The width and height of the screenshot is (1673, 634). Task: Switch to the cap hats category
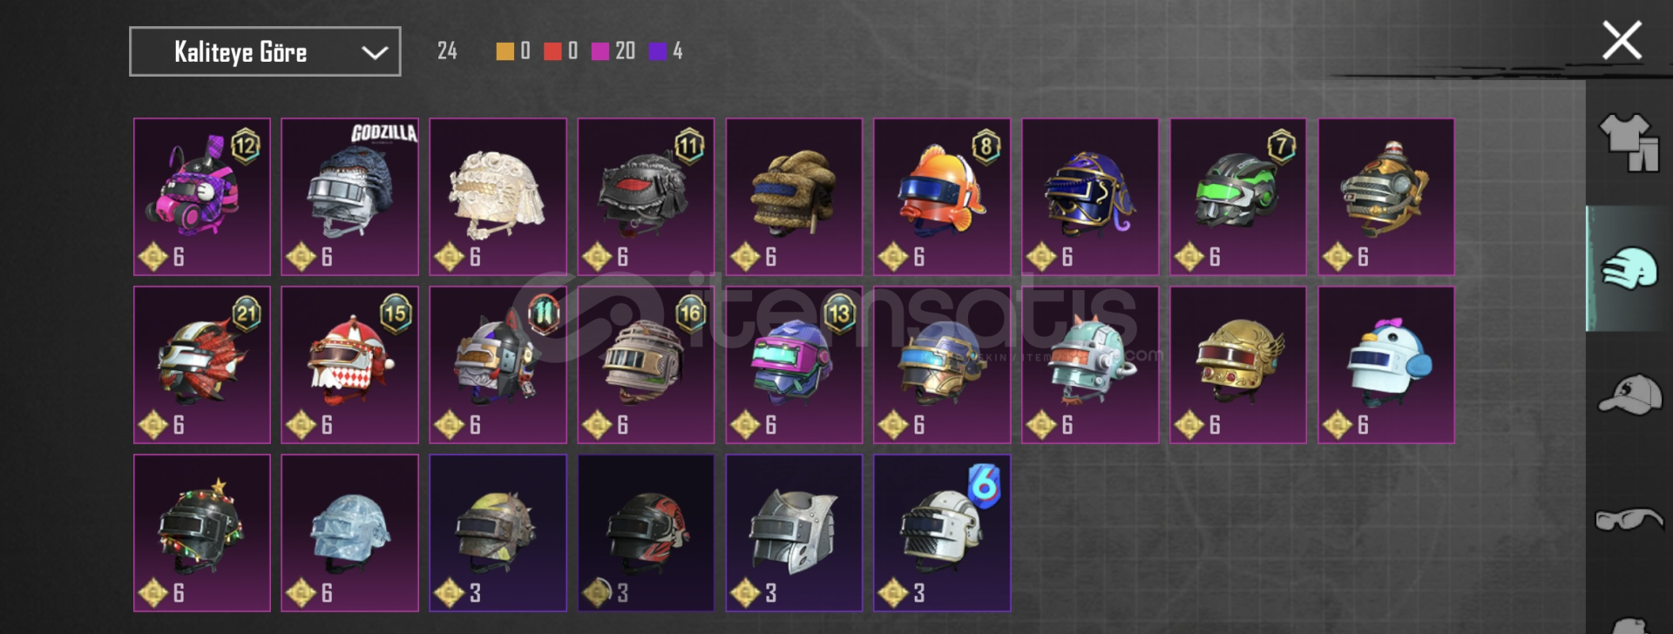[x=1629, y=395]
